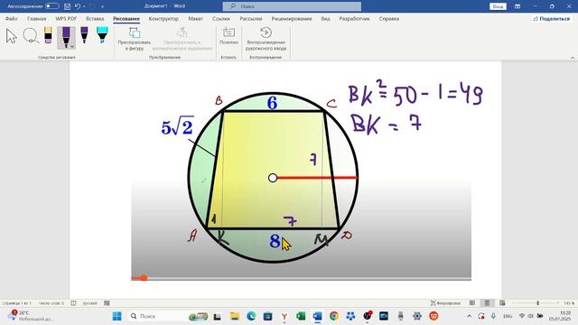Switch to the Главная tab
Viewport: 578px width, 325px height.
[x=36, y=18]
